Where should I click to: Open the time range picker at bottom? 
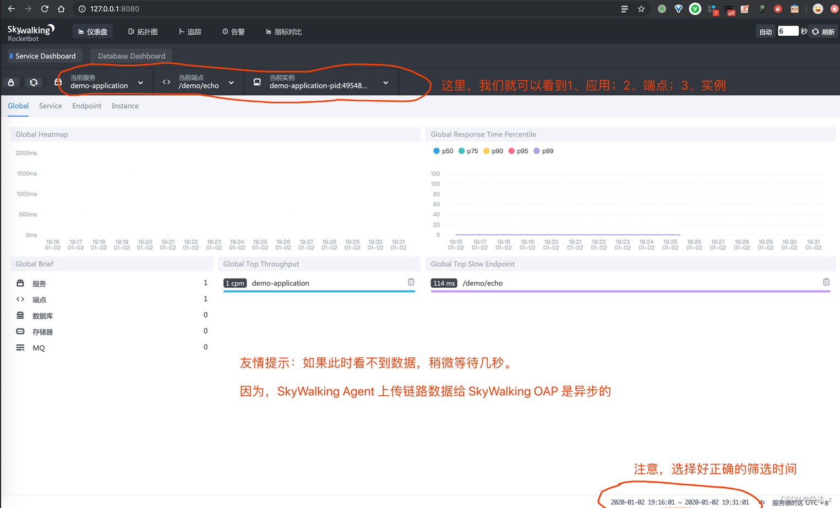tap(679, 502)
